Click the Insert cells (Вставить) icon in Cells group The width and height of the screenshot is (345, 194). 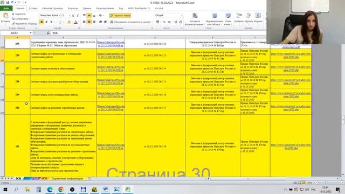(x=239, y=16)
